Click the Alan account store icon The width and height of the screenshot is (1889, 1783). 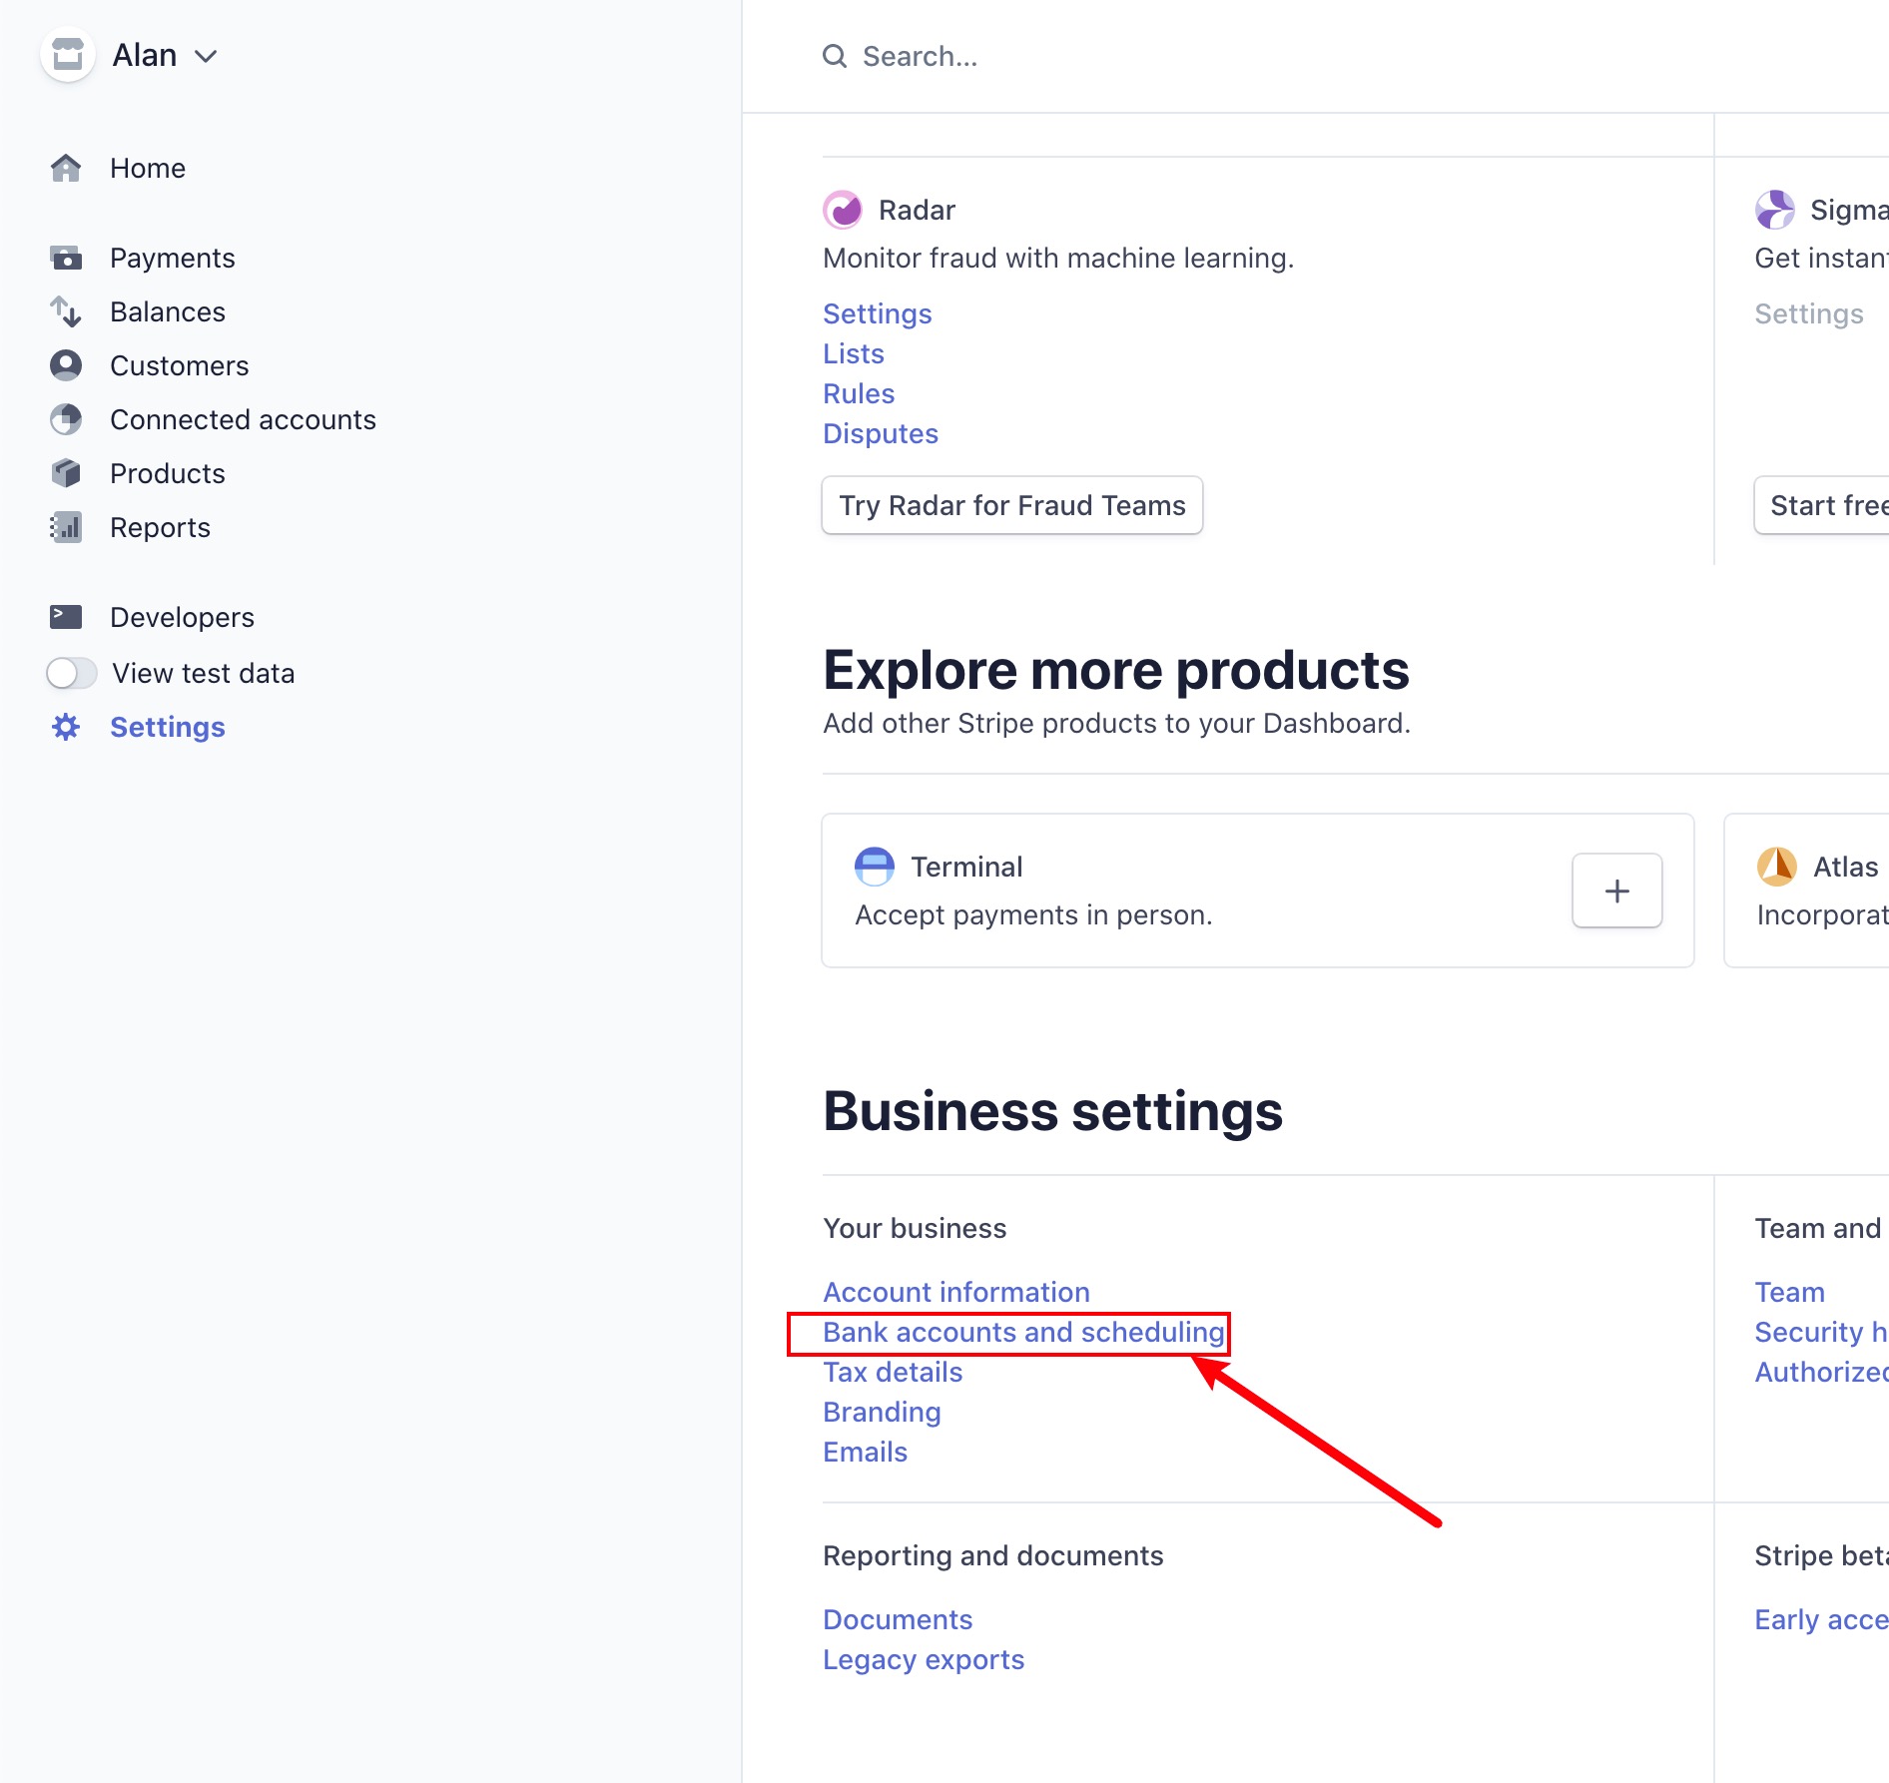point(68,55)
